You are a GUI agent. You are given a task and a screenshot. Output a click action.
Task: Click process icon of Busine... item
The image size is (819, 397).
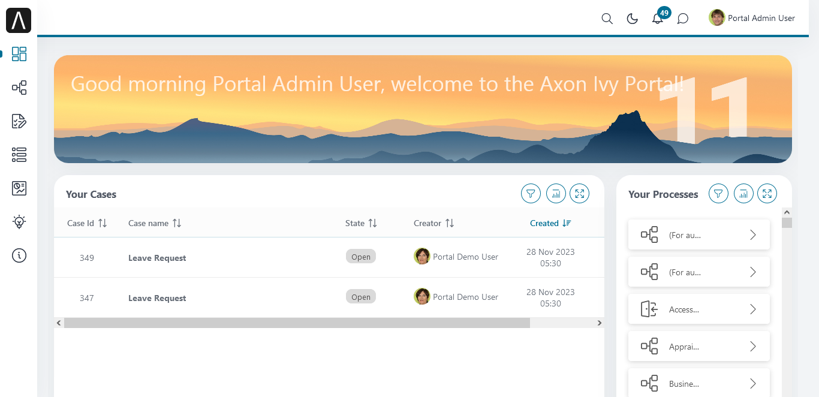coord(649,384)
